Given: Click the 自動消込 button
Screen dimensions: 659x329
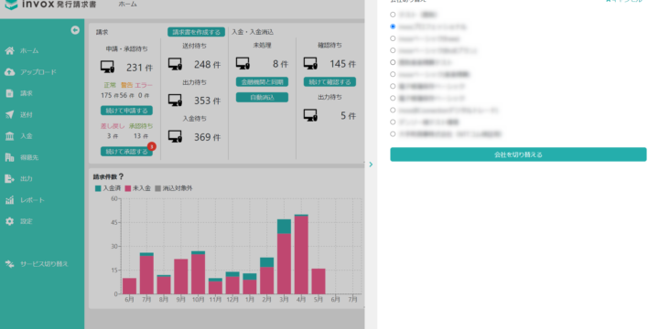Looking at the screenshot, I should pos(263,98).
